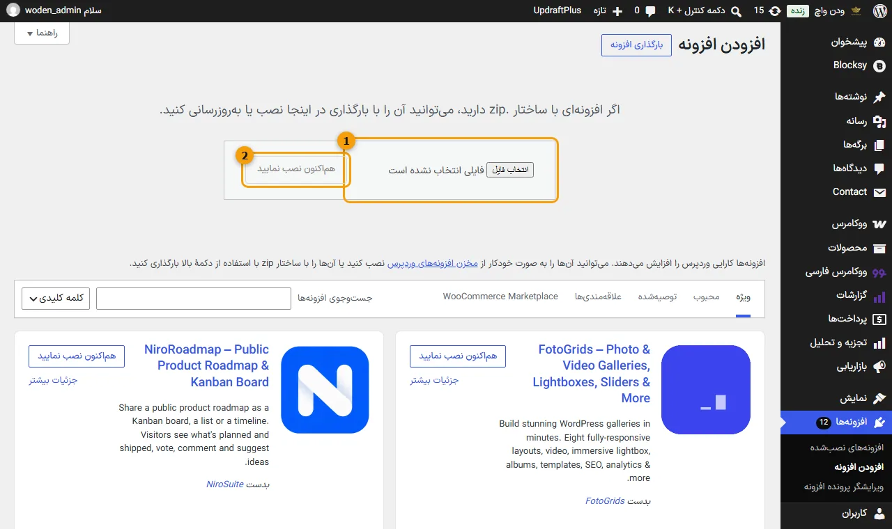This screenshot has width=892, height=529.
Task: Click the WordPress plugin repository (مخزن افزونه‌های وردپرس) link
Action: click(x=433, y=263)
